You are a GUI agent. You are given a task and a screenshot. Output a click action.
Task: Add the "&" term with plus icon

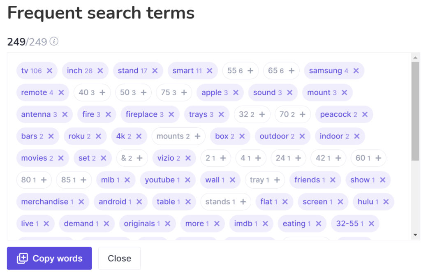[140, 158]
